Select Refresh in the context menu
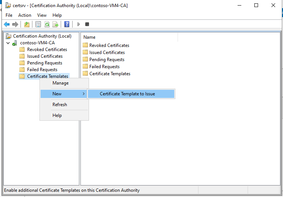The height and width of the screenshot is (197, 283). pyautogui.click(x=60, y=105)
